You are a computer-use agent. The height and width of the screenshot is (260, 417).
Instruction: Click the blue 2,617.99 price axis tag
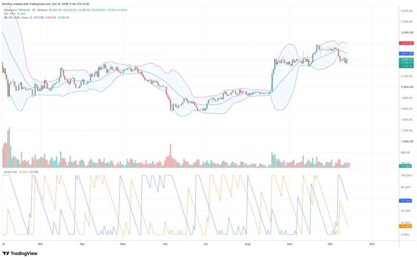(406, 54)
